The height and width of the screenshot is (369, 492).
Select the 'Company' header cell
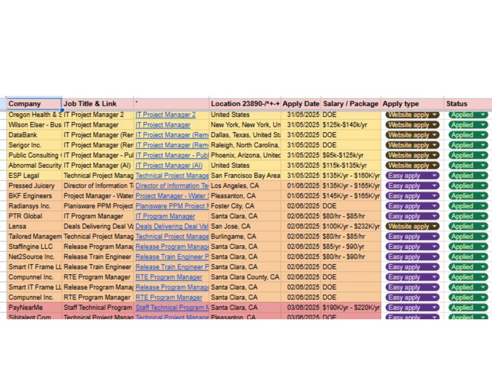pyautogui.click(x=34, y=104)
